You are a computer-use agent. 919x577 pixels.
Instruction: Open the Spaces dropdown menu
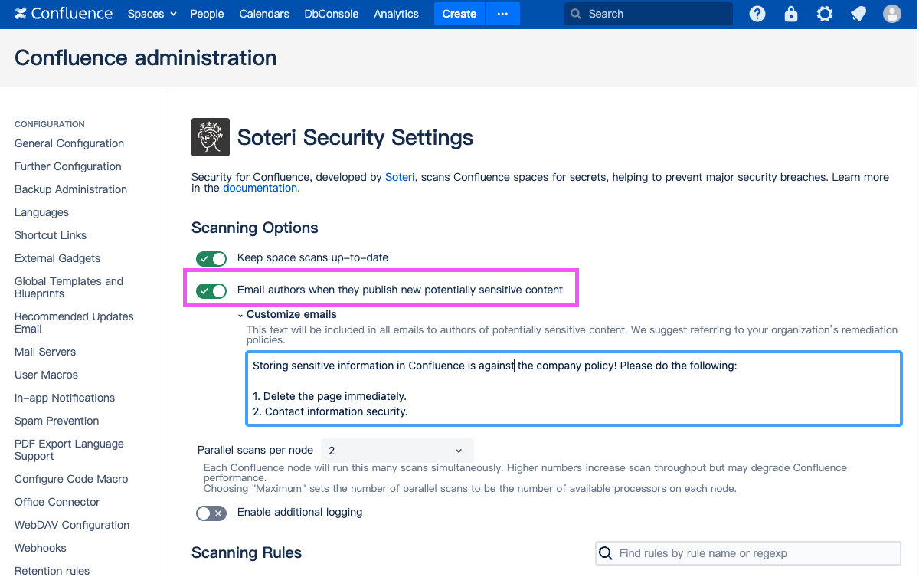click(152, 14)
